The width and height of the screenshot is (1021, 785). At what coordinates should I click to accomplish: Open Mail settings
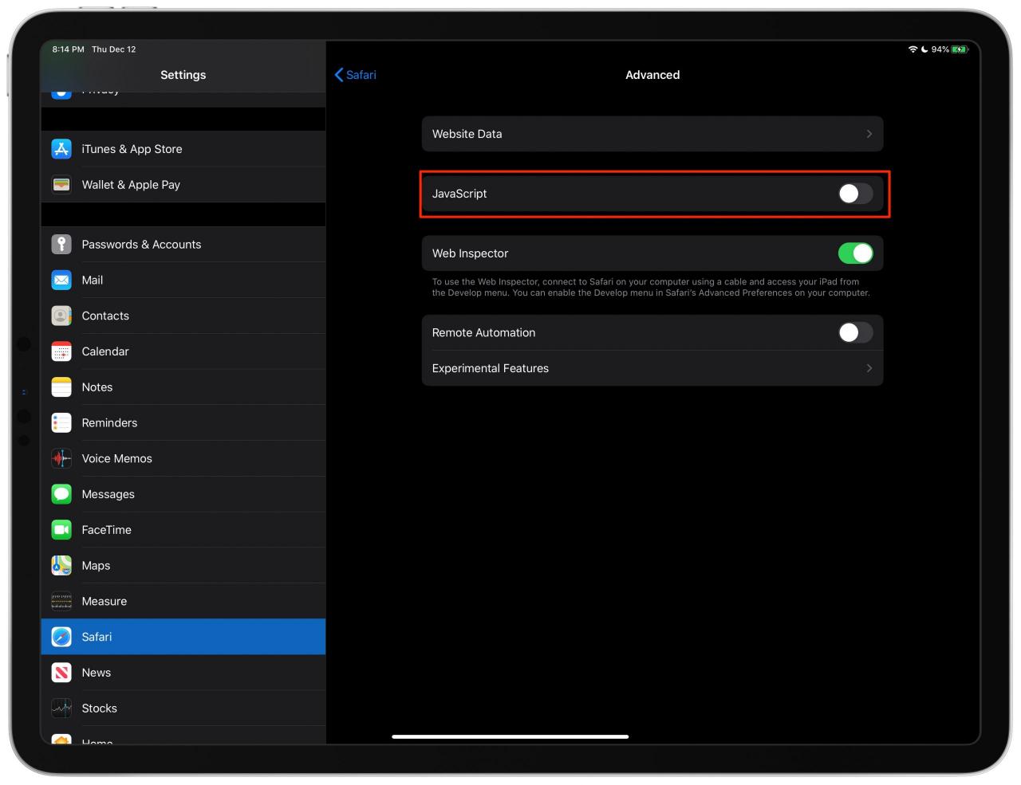click(183, 281)
